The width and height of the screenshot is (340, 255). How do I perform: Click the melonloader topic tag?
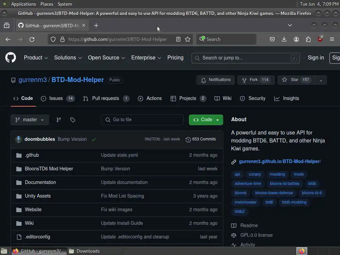coord(245,202)
